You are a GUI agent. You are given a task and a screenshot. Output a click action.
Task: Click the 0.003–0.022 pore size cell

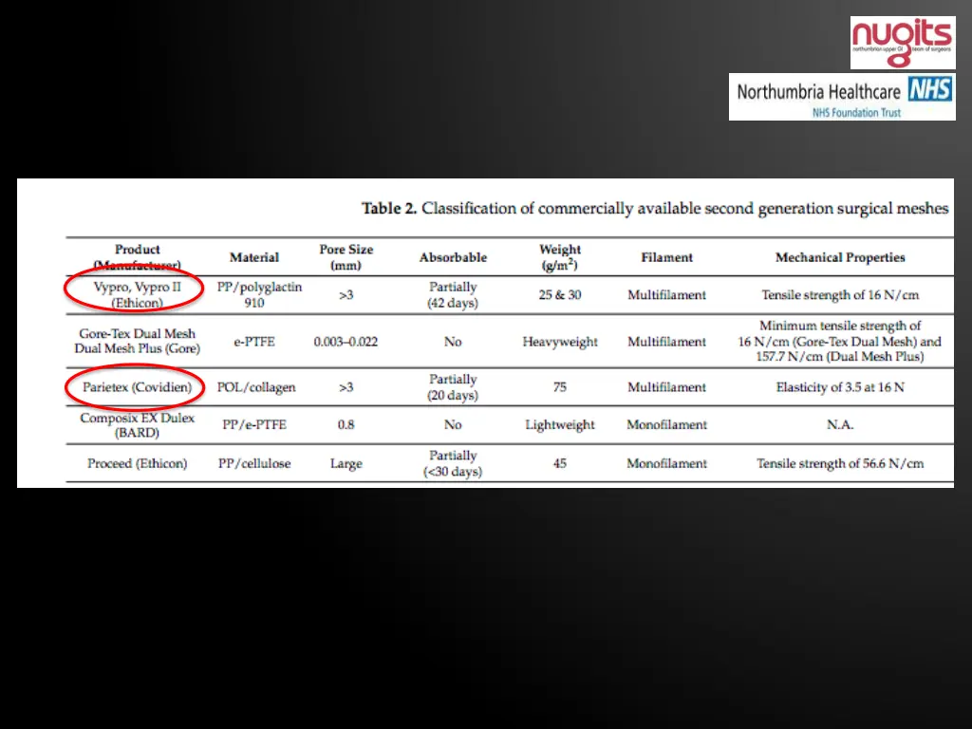pyautogui.click(x=346, y=342)
